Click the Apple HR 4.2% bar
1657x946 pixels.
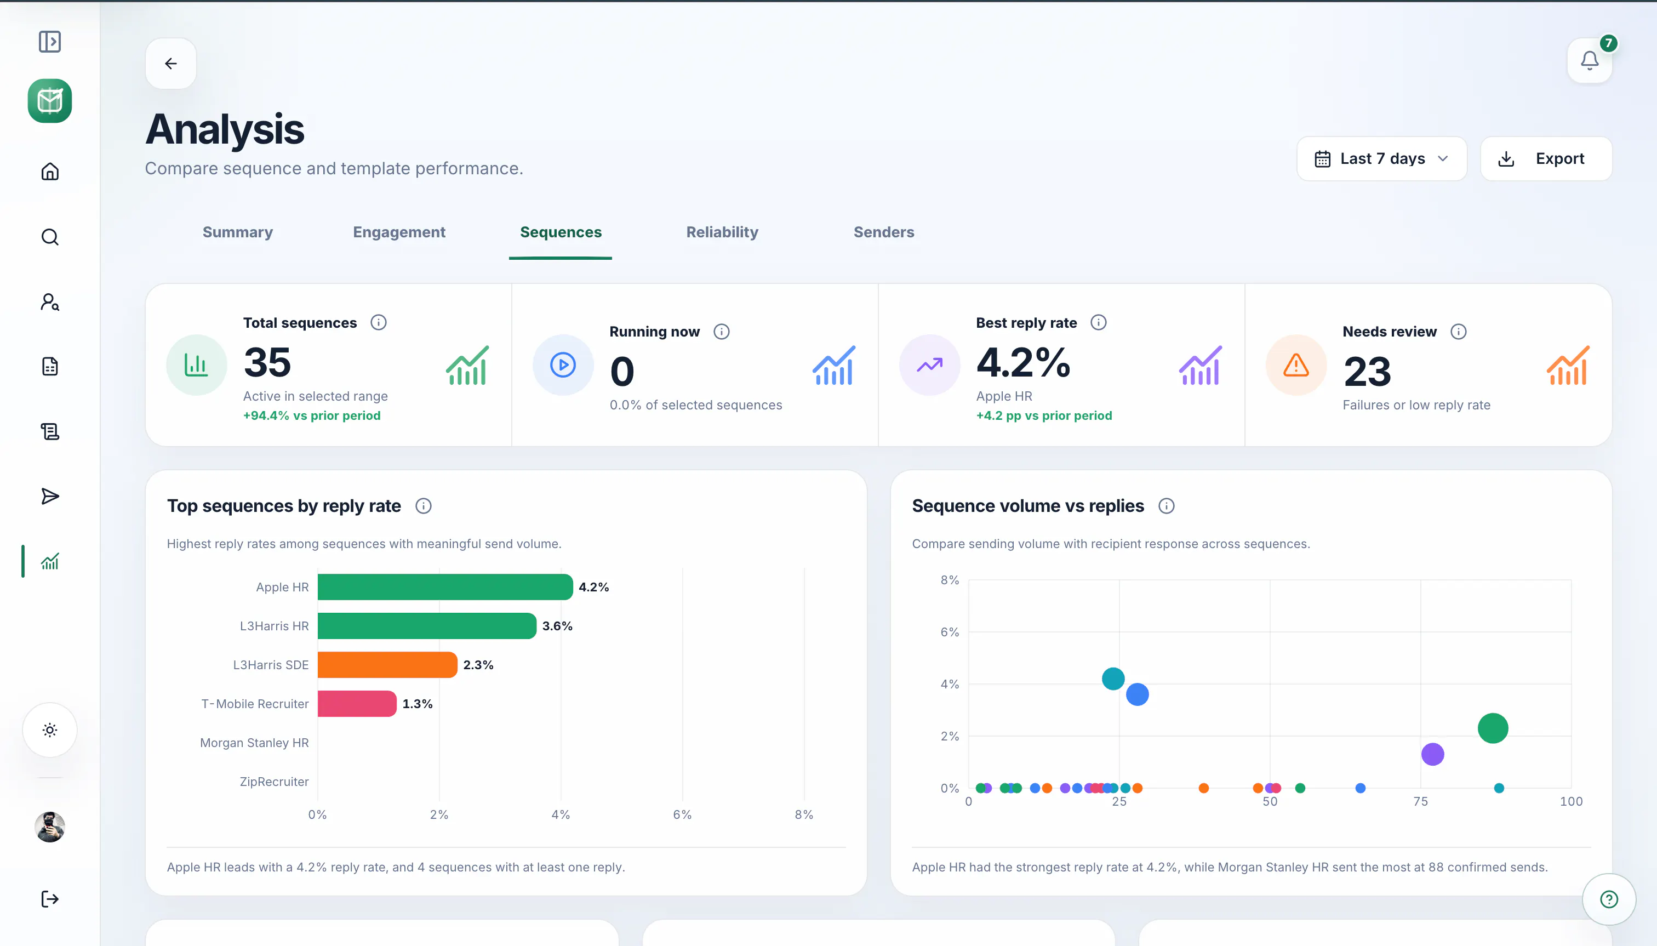tap(445, 586)
